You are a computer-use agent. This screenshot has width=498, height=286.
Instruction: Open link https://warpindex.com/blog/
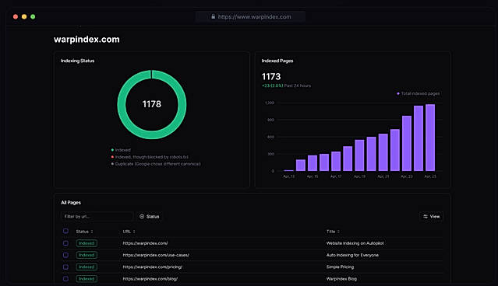click(150, 279)
